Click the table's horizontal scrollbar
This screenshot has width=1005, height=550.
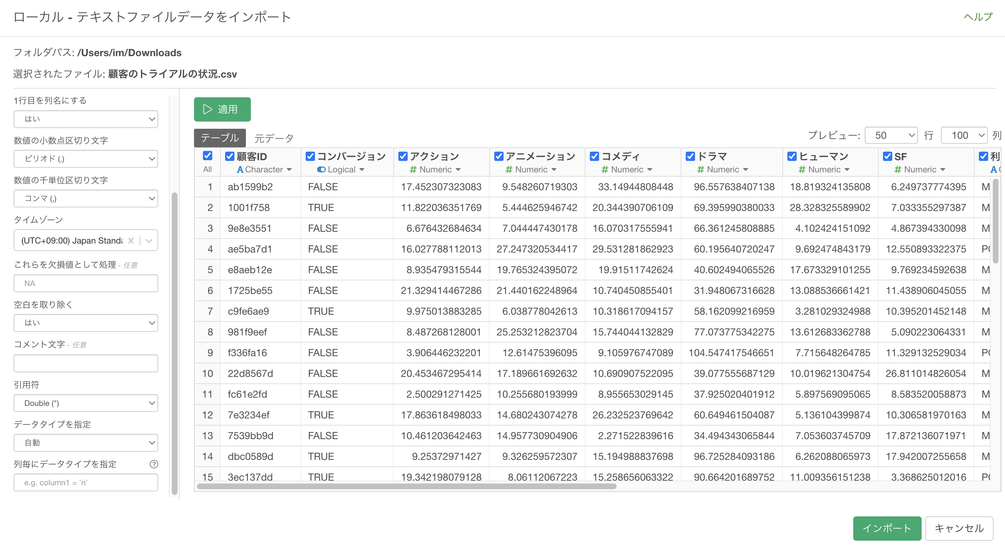(407, 486)
